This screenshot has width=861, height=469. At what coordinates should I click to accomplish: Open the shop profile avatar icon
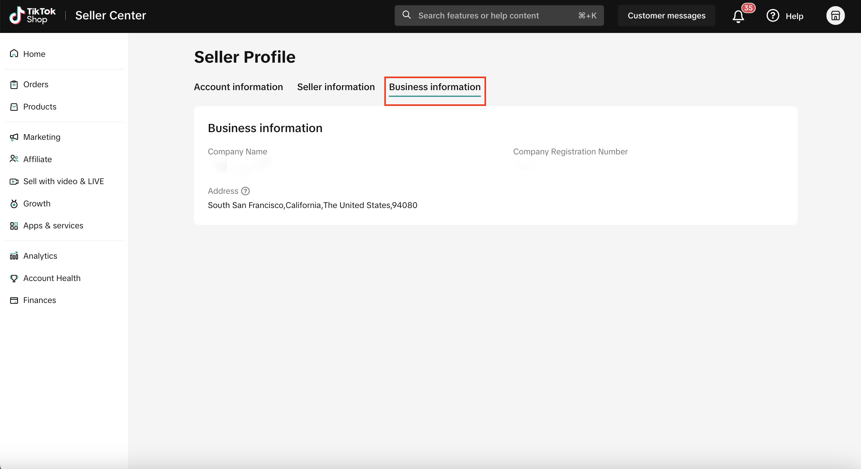coord(835,16)
